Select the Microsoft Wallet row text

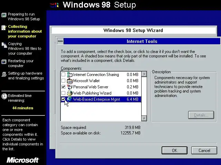(x=86, y=81)
